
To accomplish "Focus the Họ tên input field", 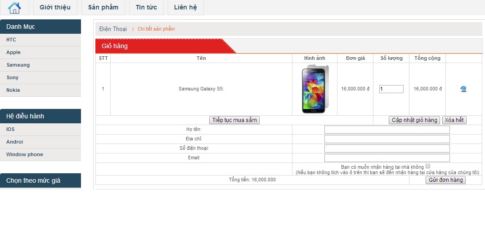I will [x=387, y=130].
